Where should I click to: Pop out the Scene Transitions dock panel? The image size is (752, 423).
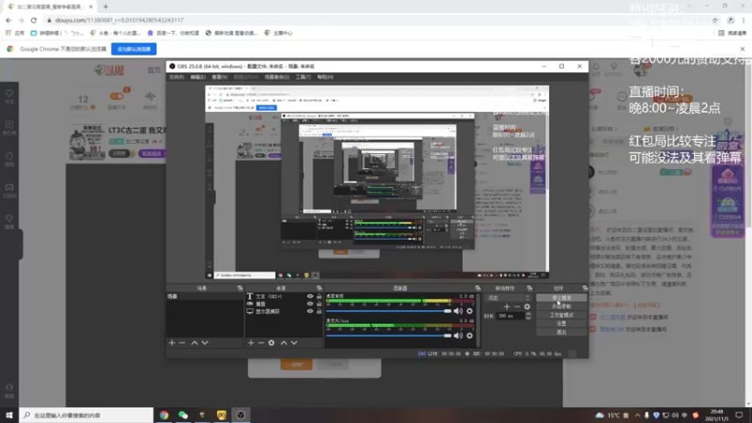click(529, 289)
